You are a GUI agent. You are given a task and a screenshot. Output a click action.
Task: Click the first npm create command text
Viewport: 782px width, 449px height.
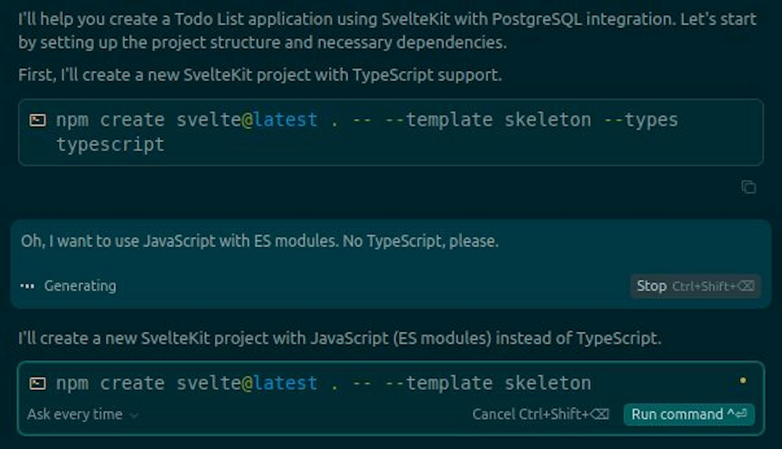(x=367, y=120)
